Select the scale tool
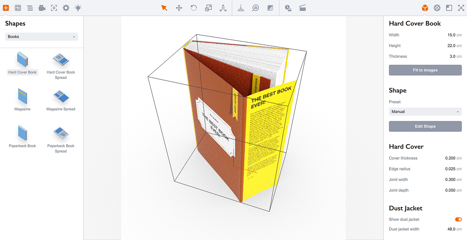Viewport: 467px width, 240px height. pyautogui.click(x=208, y=8)
